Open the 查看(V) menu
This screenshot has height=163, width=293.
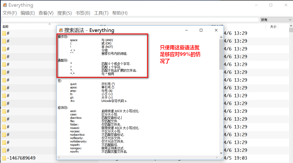(x=46, y=13)
